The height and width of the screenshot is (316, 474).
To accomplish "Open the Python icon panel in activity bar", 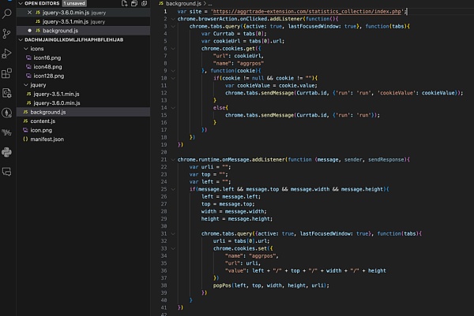I will tap(7, 151).
